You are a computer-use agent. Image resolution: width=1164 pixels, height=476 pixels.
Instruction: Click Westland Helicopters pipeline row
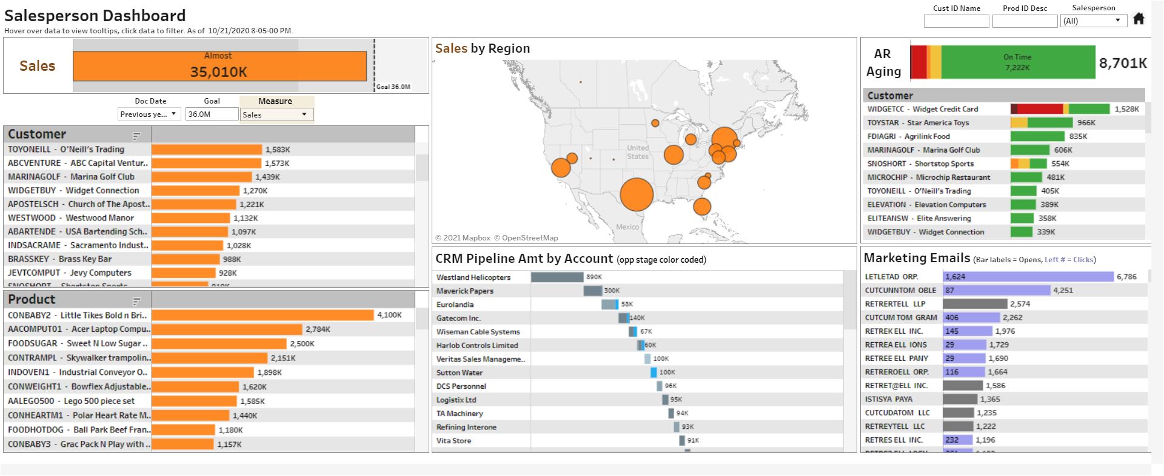pos(638,277)
